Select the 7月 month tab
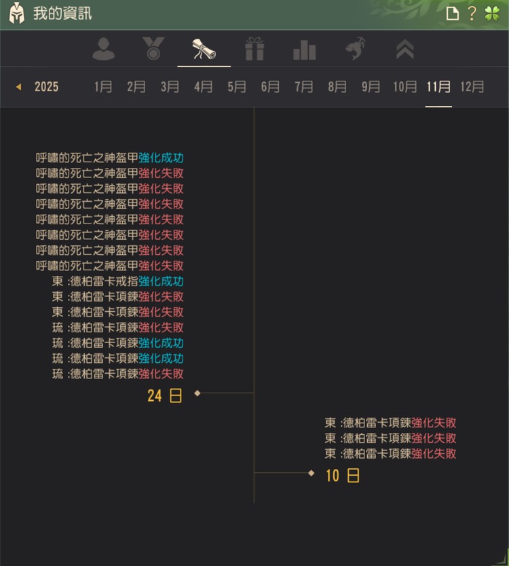Screen dimensions: 509x566 (x=304, y=87)
